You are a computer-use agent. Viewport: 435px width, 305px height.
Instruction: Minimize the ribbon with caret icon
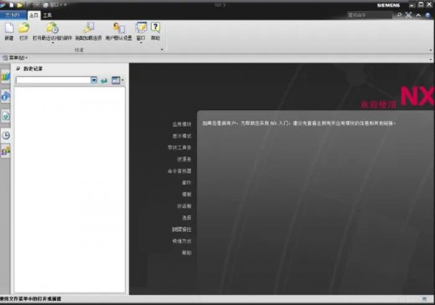click(418, 15)
